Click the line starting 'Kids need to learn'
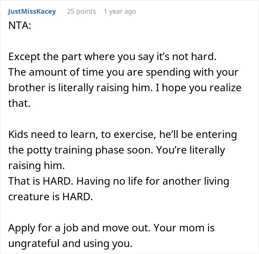The image size is (259, 254). 122,135
